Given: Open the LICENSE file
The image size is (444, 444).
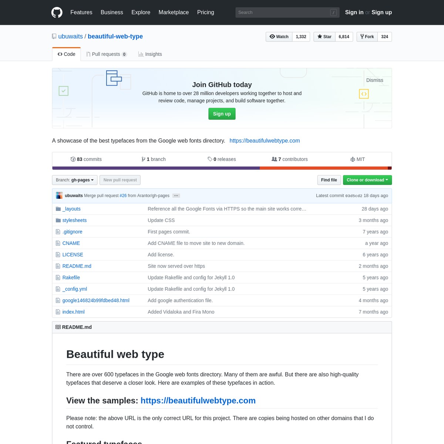Looking at the screenshot, I should [73, 255].
